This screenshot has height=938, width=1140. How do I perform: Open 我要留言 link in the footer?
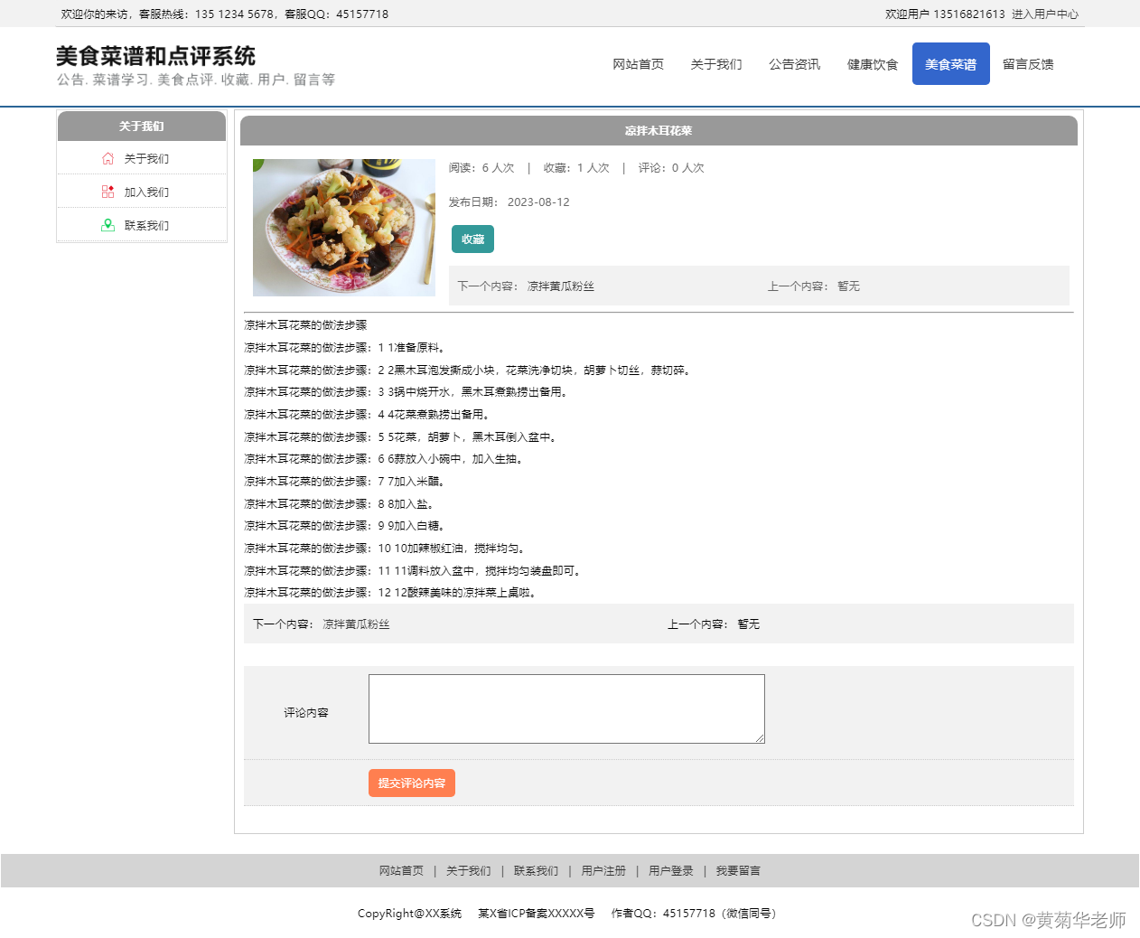736,870
